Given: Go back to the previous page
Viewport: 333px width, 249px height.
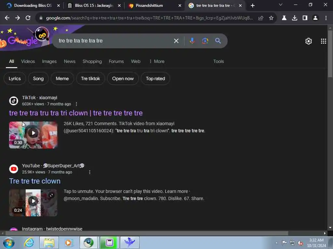Looking at the screenshot, I should pos(7,18).
